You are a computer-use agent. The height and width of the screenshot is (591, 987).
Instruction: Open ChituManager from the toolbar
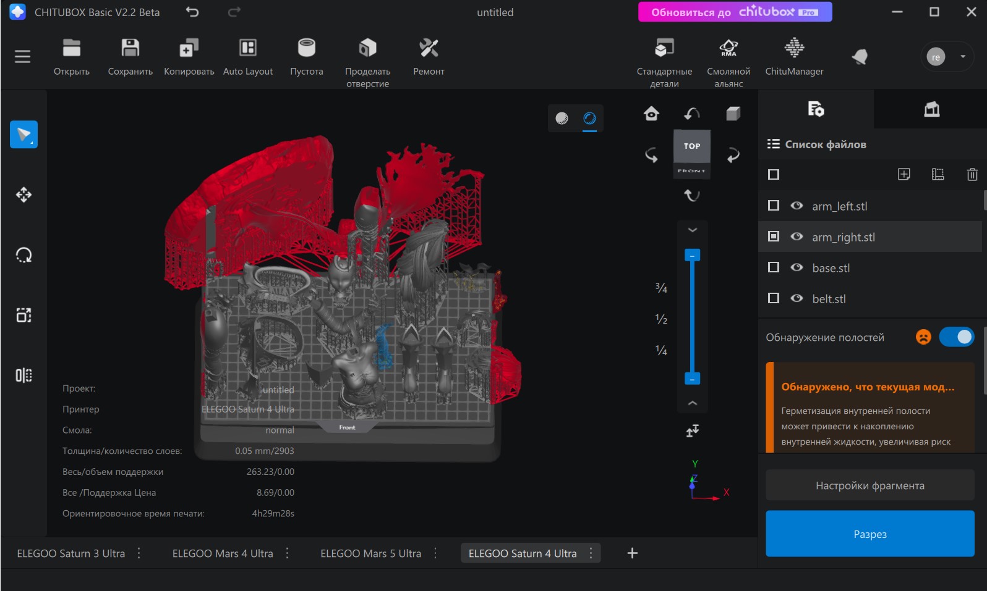point(794,49)
